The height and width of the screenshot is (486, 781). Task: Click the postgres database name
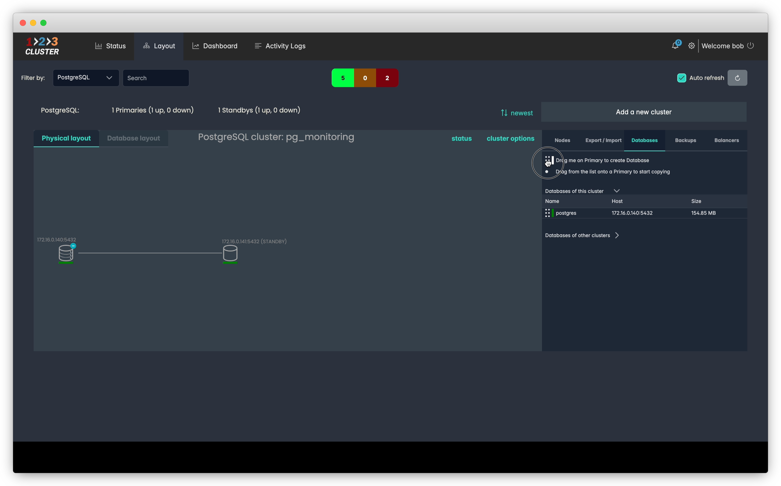coord(566,213)
